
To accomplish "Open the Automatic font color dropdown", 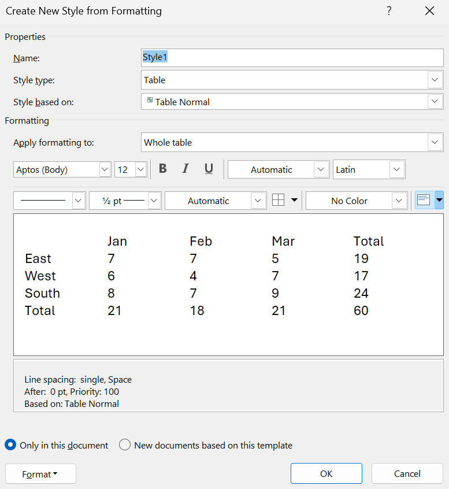I will click(321, 170).
